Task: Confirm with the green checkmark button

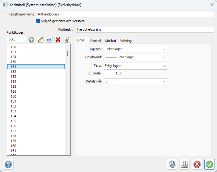Action: coord(210,164)
